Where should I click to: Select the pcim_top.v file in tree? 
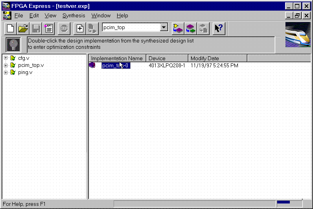coord(31,65)
